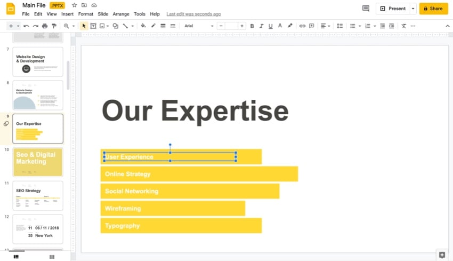
Task: Toggle Italic formatting
Action: [x=261, y=26]
